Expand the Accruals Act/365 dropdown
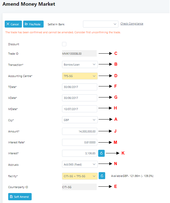Screen dimensions: 170x203 [x=80, y=164]
